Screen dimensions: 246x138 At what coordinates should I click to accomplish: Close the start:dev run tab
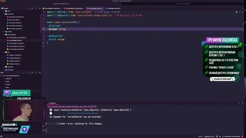click(x=57, y=103)
